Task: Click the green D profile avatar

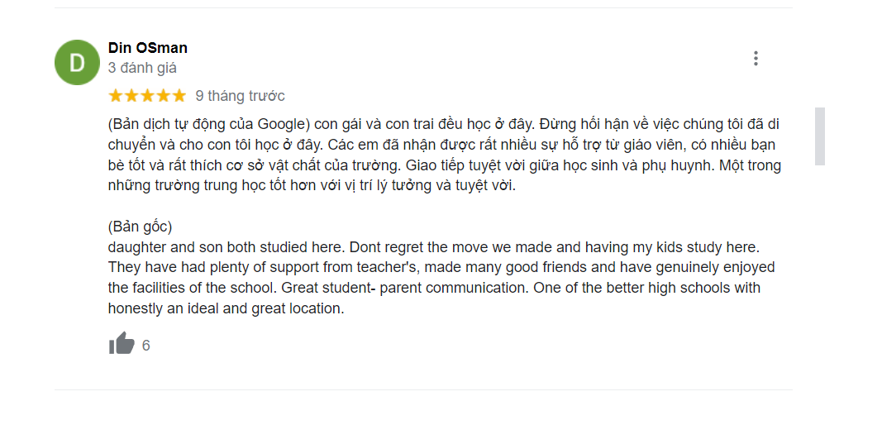Action: pos(77,61)
